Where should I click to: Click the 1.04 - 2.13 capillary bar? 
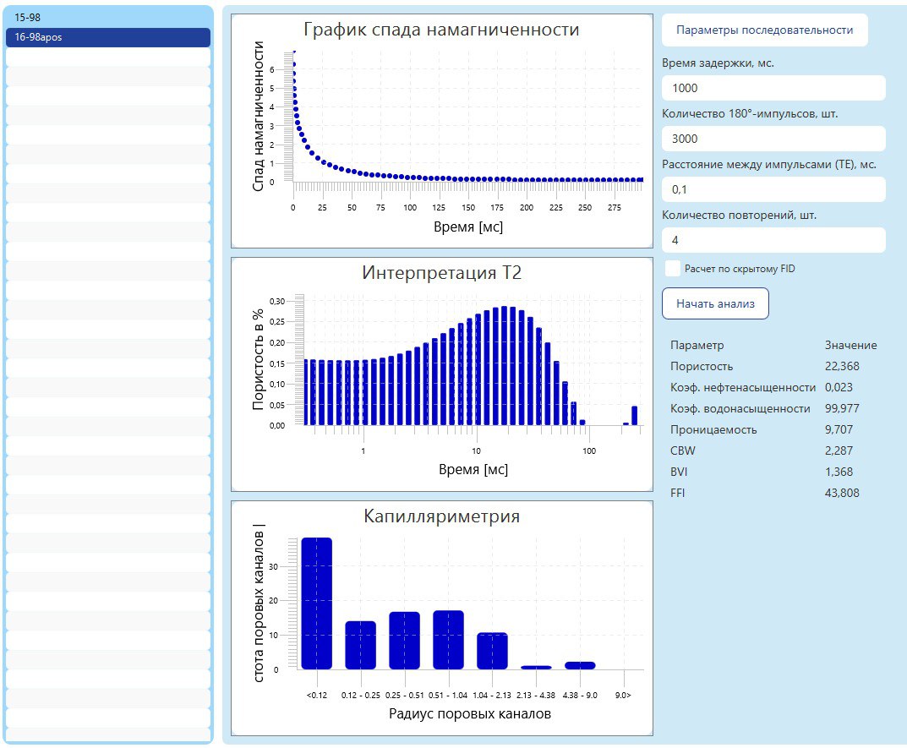pos(492,651)
